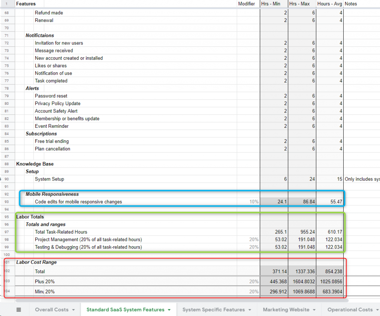The width and height of the screenshot is (380, 316).
Task: Open the Marketing Website tab dropdown arrow
Action: (x=314, y=310)
